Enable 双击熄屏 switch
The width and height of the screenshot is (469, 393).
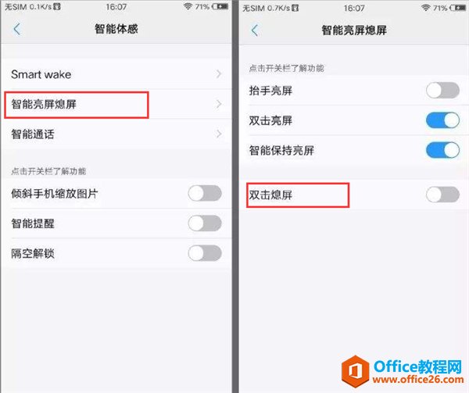tap(442, 195)
